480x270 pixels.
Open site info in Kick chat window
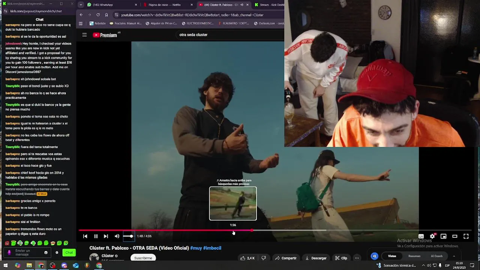(x=6, y=11)
